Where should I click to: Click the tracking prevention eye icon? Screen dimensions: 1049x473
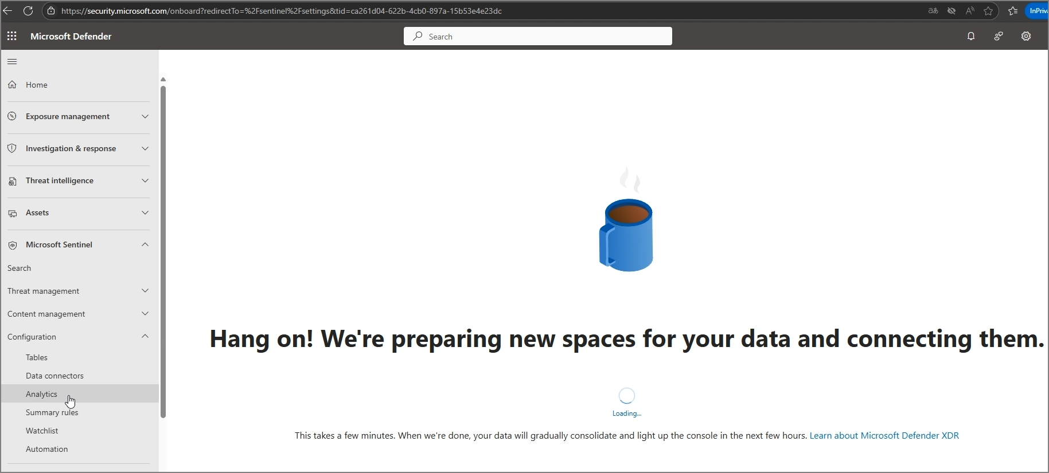[951, 11]
